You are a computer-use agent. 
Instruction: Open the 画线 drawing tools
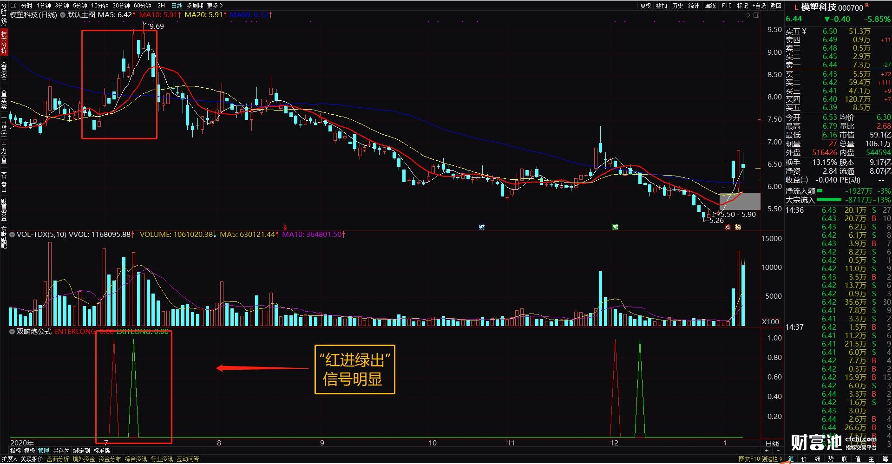pos(710,6)
